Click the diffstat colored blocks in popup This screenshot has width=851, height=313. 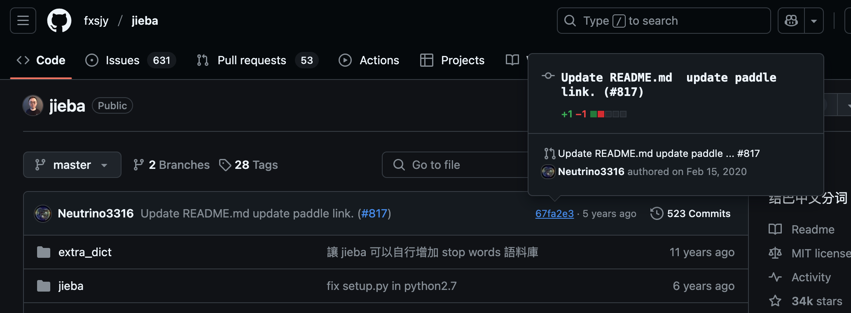[x=608, y=114]
